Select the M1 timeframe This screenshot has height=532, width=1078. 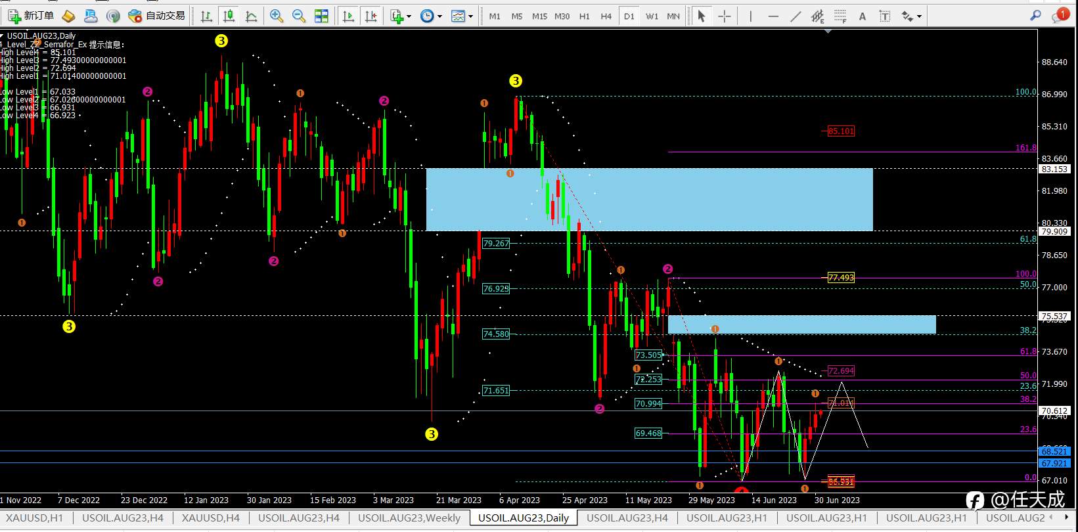pyautogui.click(x=495, y=16)
